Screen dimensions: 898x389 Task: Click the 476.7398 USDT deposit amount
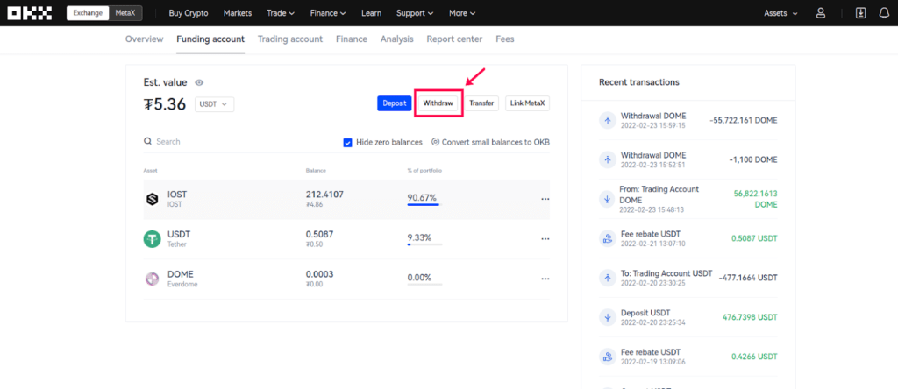point(752,317)
